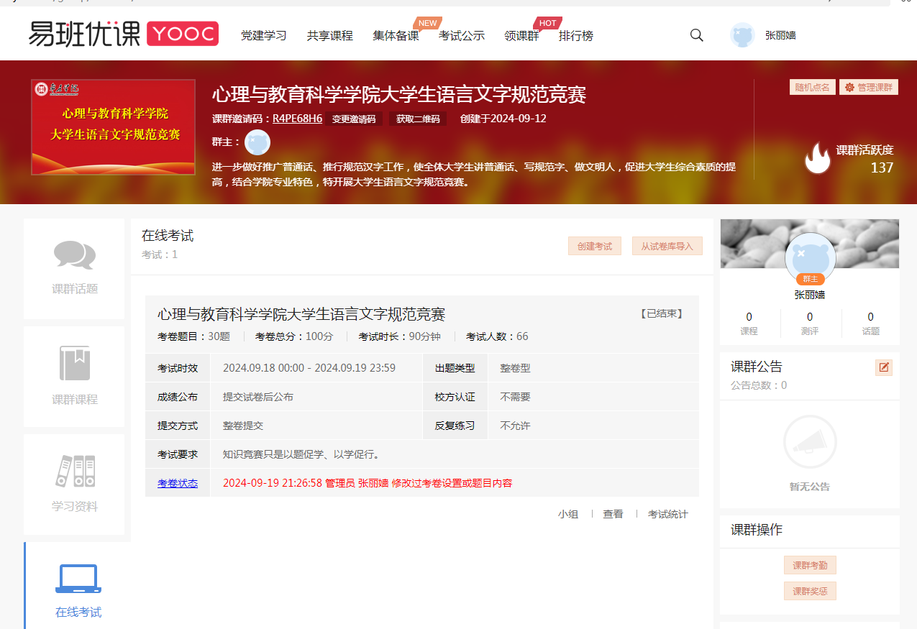The height and width of the screenshot is (629, 917).
Task: Click the flame icon beside 课群活跃度
Action: pos(818,157)
